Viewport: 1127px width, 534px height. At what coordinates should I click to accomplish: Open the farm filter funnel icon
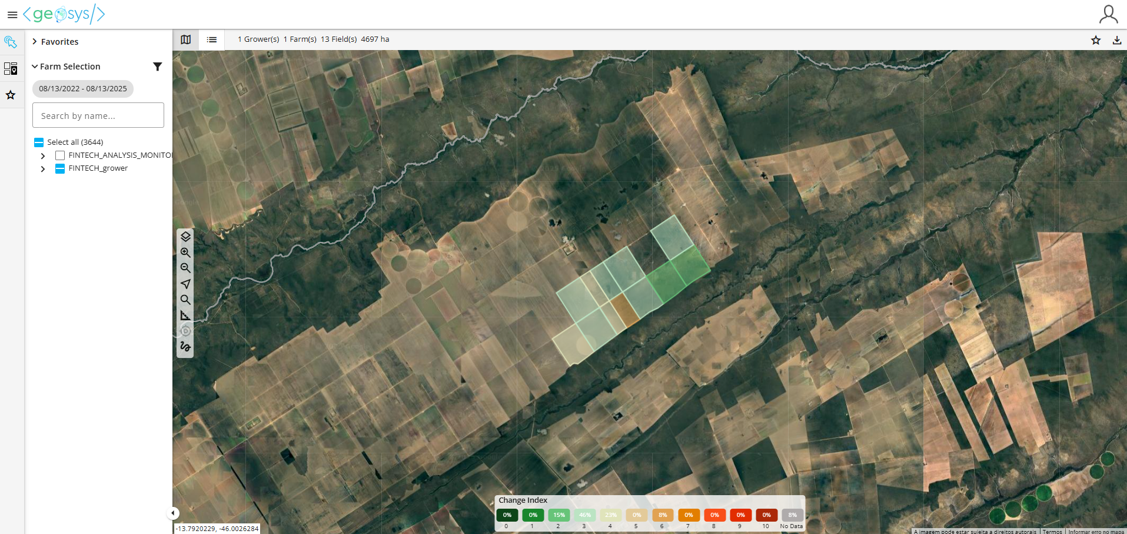tap(157, 67)
